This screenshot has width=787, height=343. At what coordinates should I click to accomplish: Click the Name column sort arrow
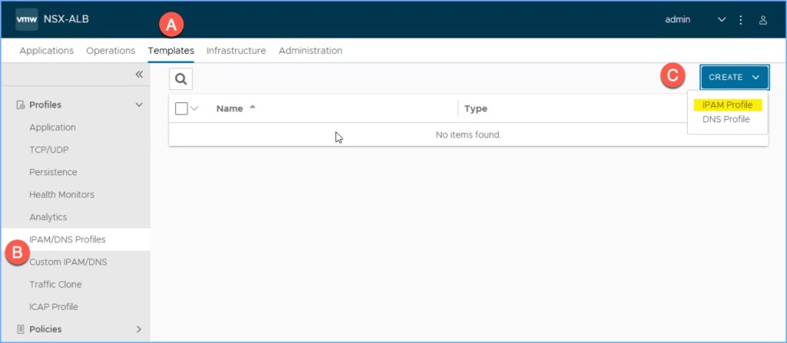pyautogui.click(x=252, y=108)
